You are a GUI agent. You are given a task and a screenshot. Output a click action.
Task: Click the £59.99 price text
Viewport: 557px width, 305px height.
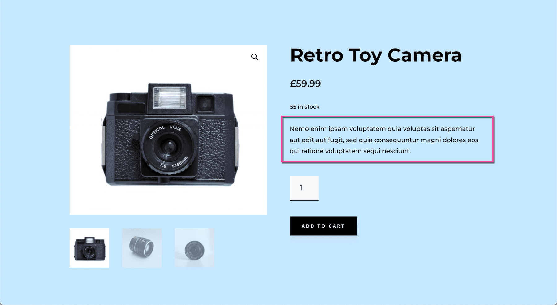pos(305,83)
